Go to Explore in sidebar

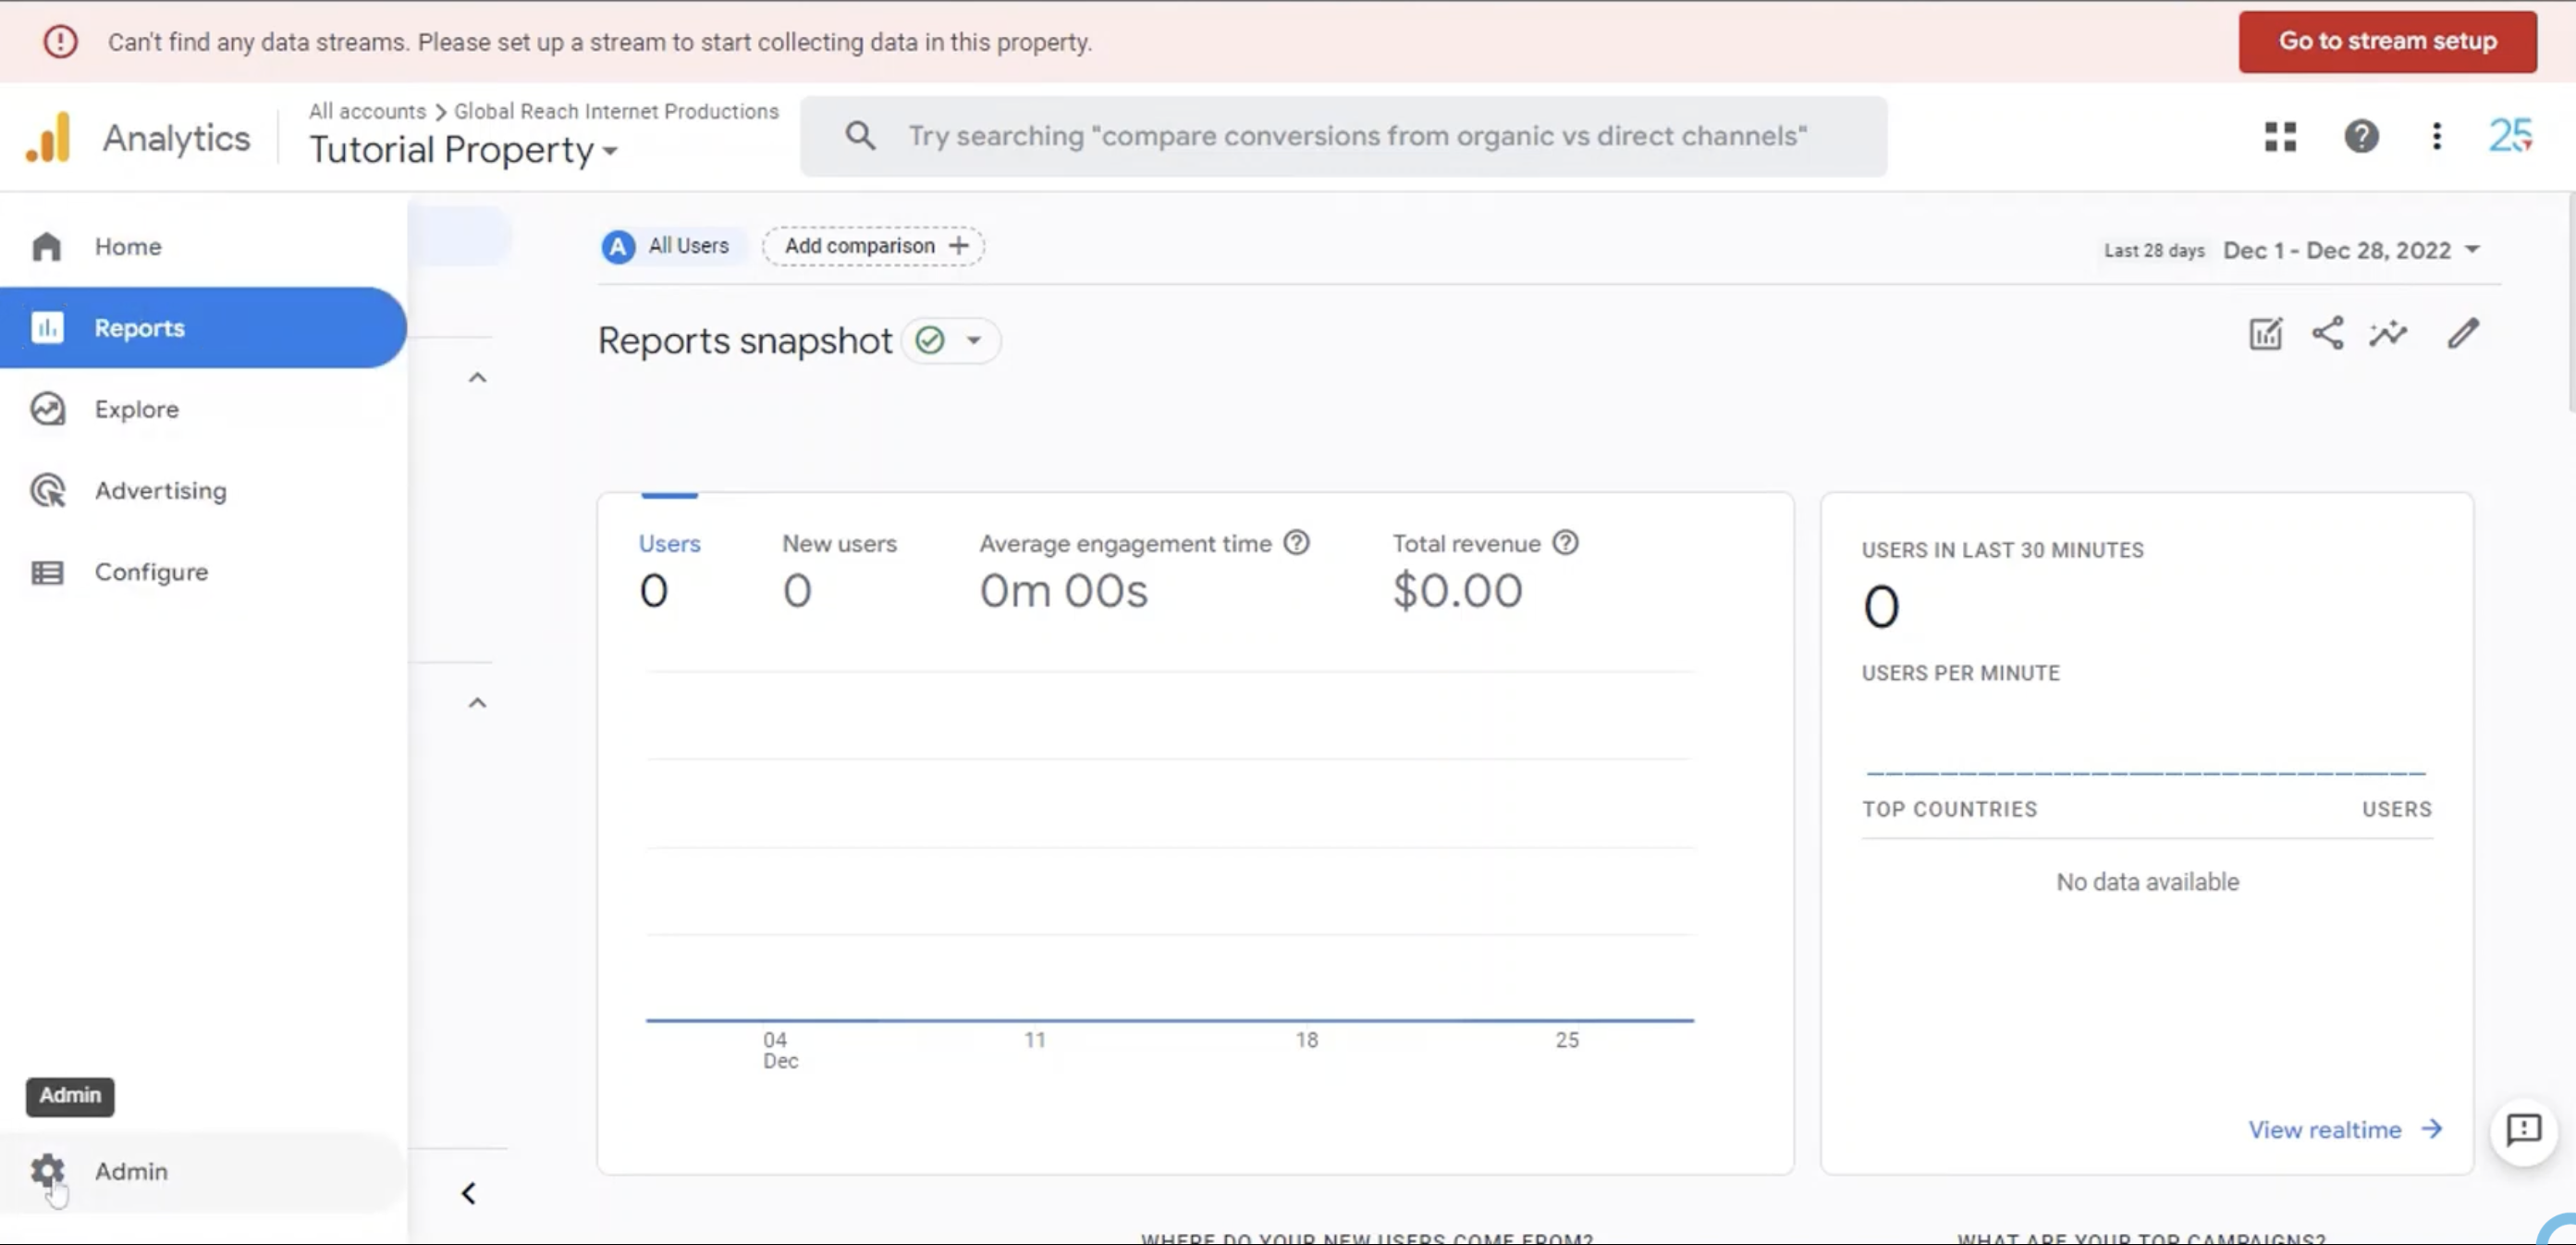pos(136,409)
